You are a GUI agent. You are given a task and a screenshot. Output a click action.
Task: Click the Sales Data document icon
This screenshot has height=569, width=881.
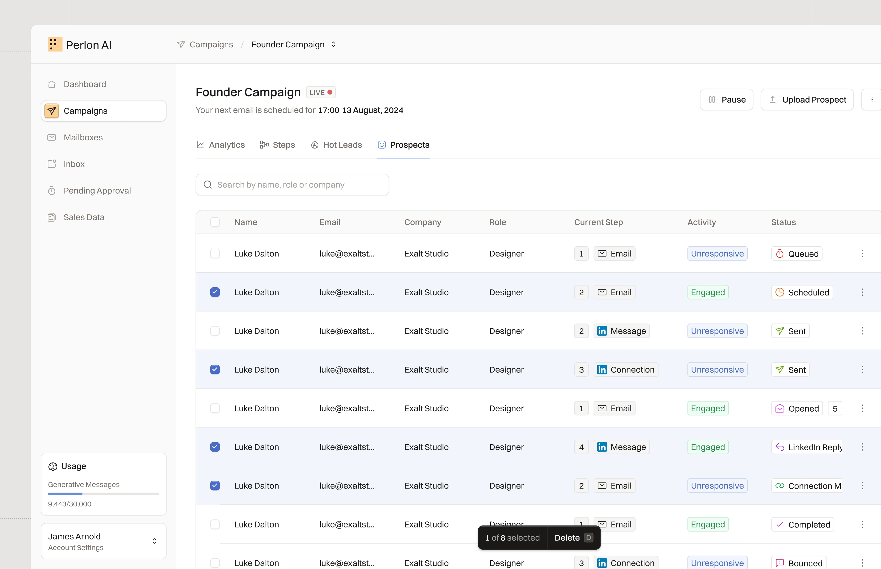[52, 217]
